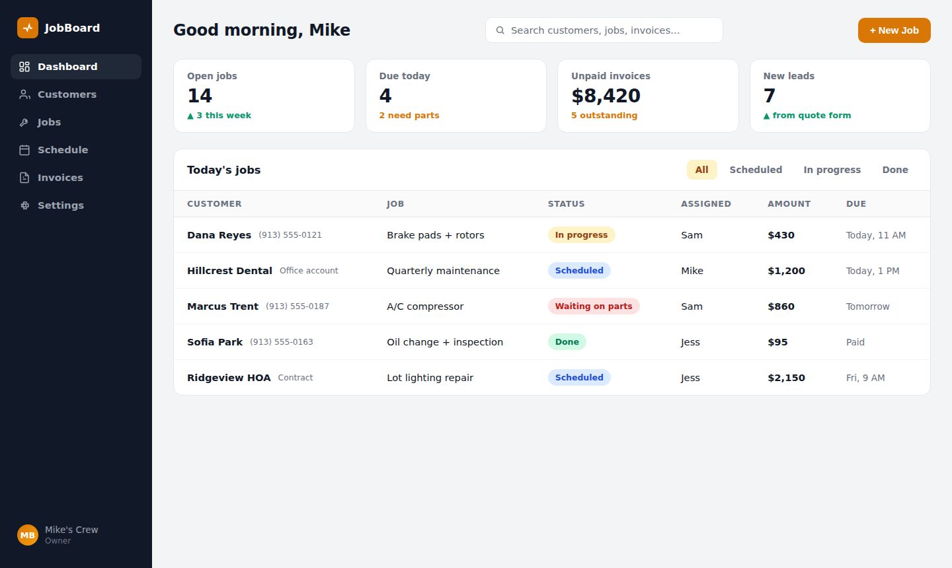This screenshot has height=568, width=952.
Task: Open the Open jobs stat card
Action: tap(264, 96)
